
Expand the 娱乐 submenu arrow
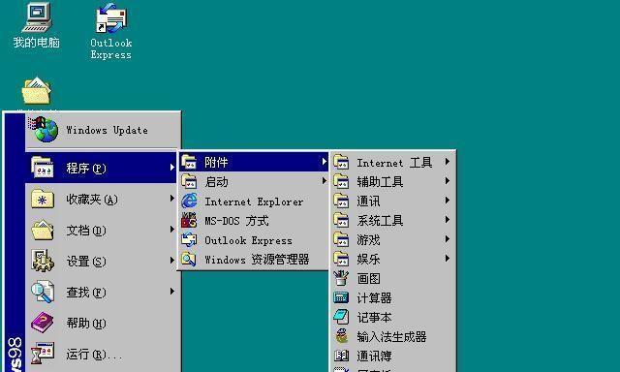[448, 258]
